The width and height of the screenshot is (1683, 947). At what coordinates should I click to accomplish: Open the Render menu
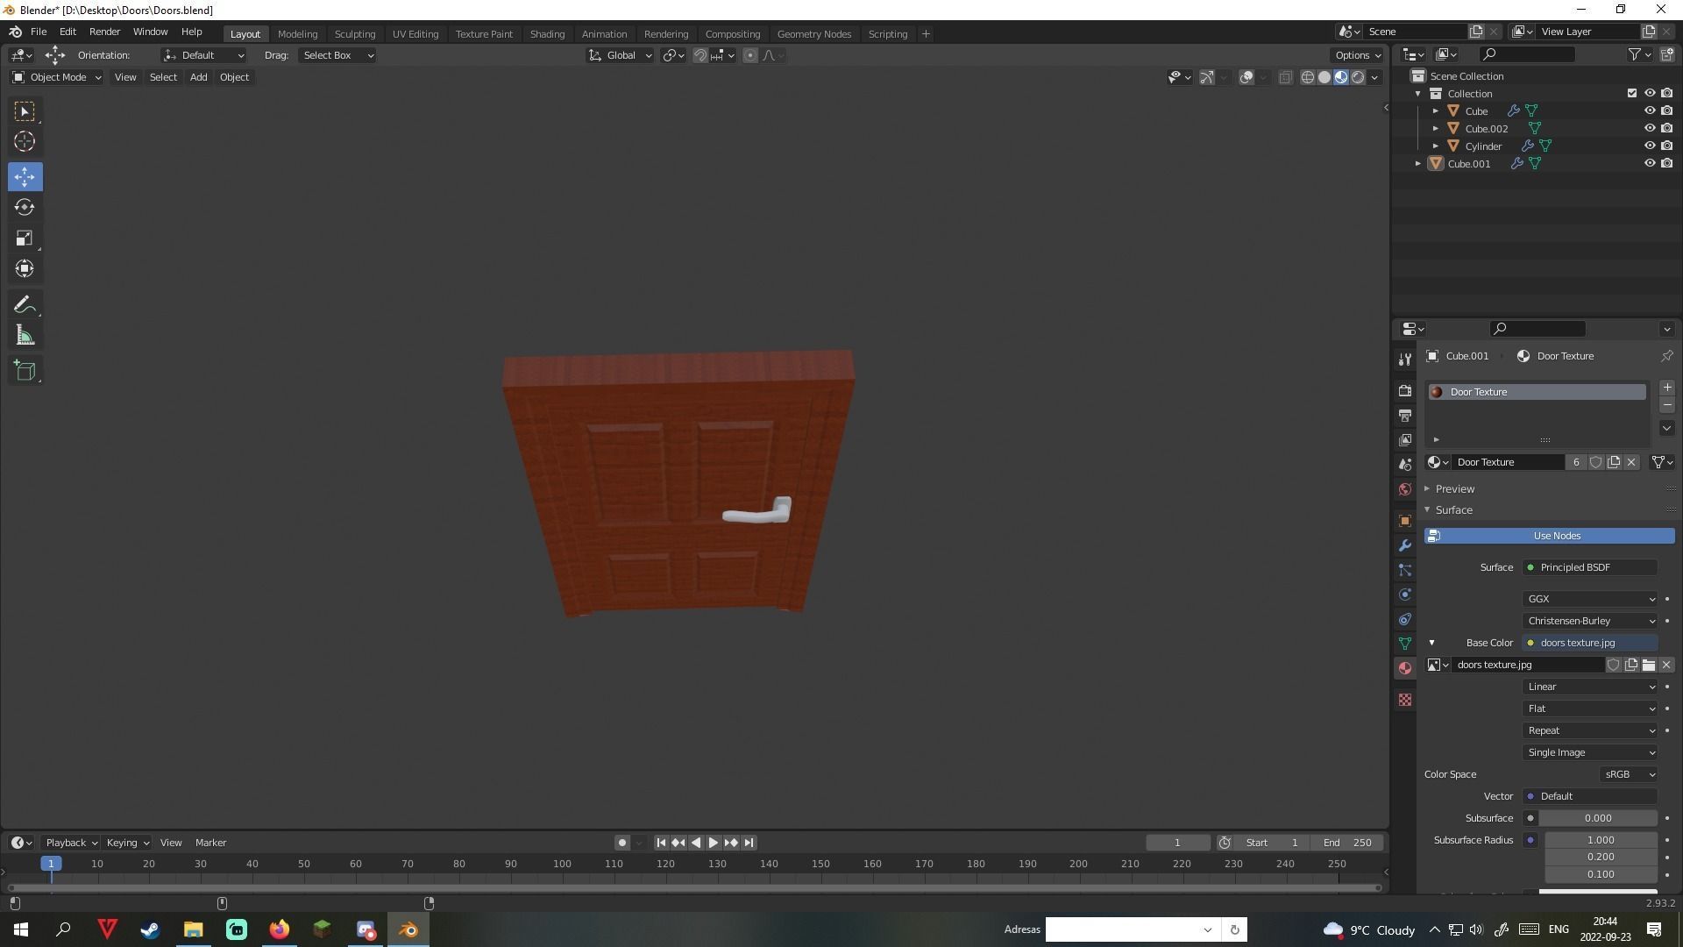pyautogui.click(x=104, y=32)
